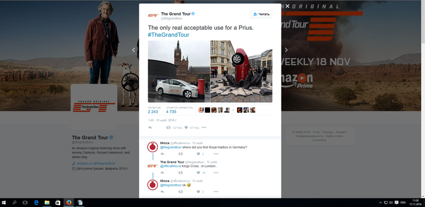This screenshot has width=425, height=207.
Task: Retweet Micca's Royal mailbox question
Action: click(180, 154)
